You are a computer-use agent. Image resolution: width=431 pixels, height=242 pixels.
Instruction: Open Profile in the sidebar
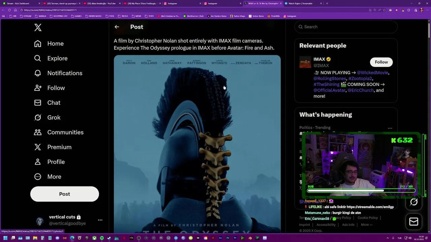pyautogui.click(x=49, y=162)
